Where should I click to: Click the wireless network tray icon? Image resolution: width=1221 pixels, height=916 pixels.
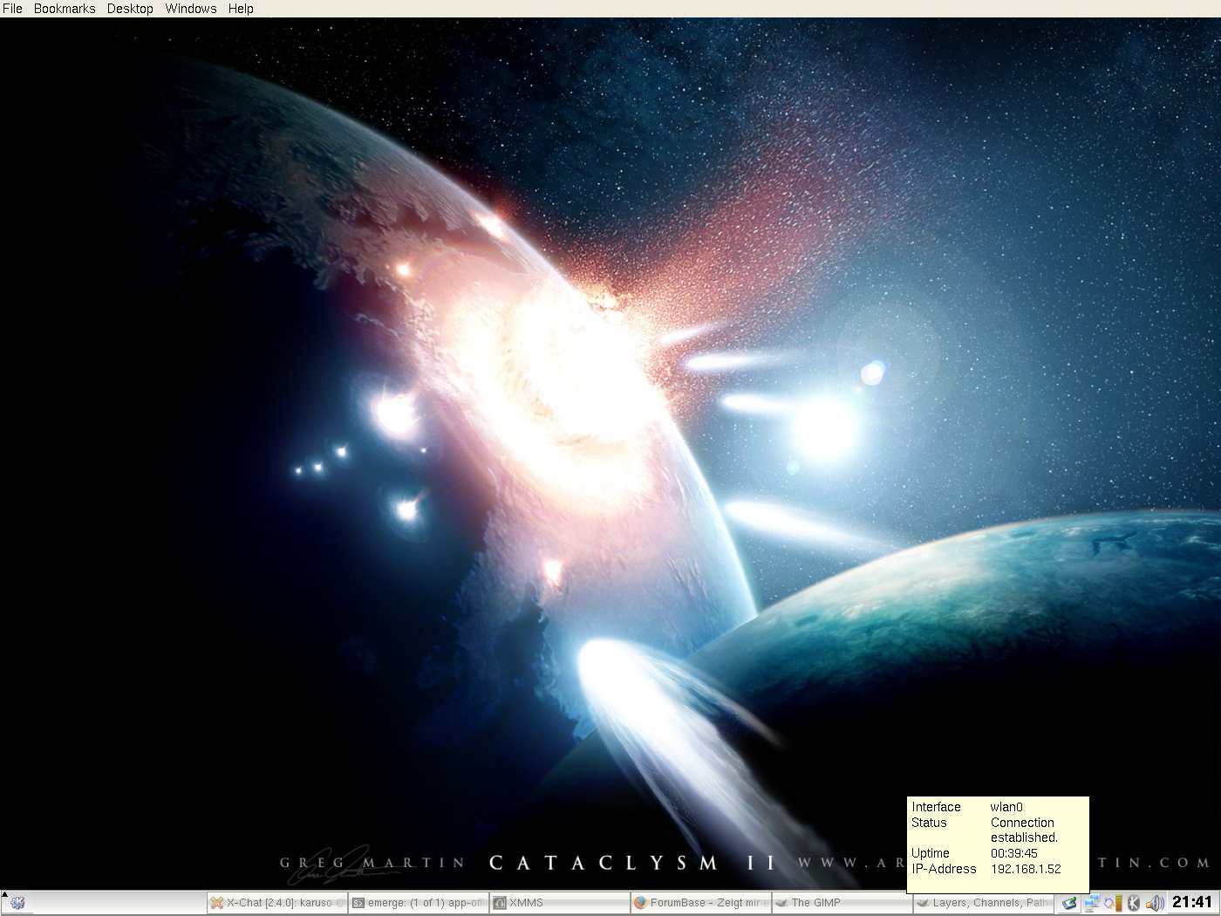point(1069,903)
